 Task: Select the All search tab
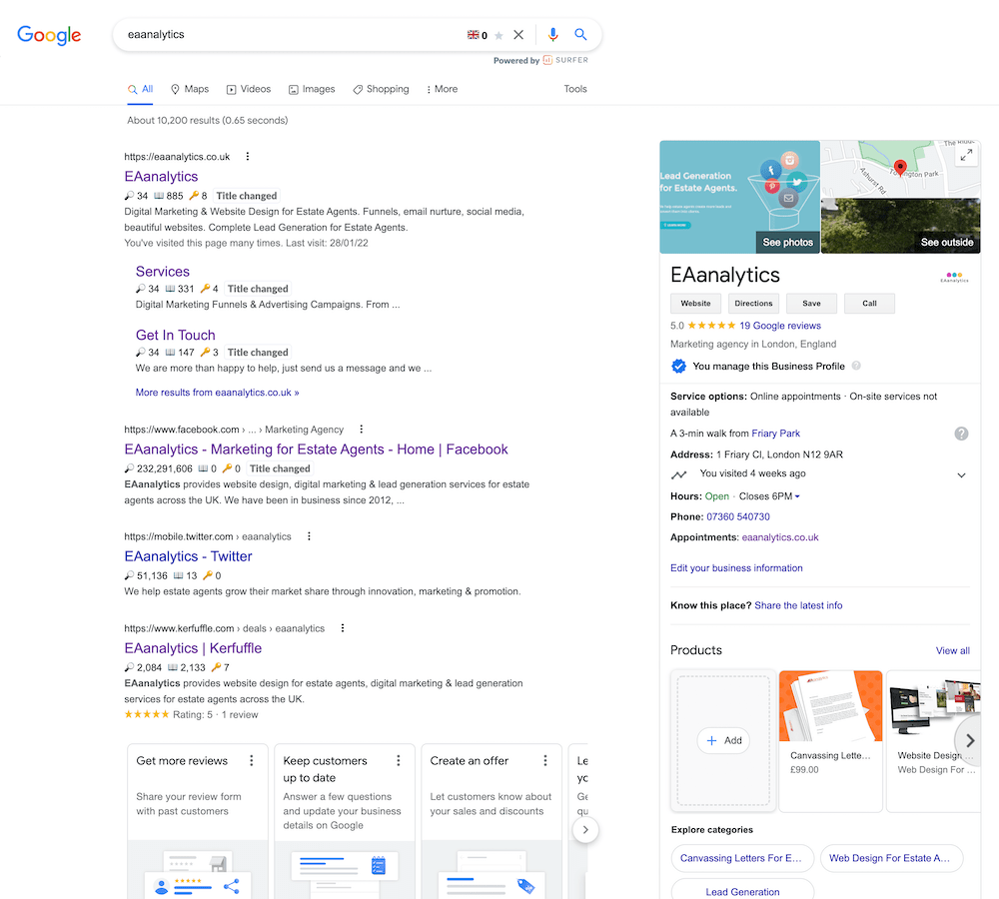pyautogui.click(x=141, y=89)
